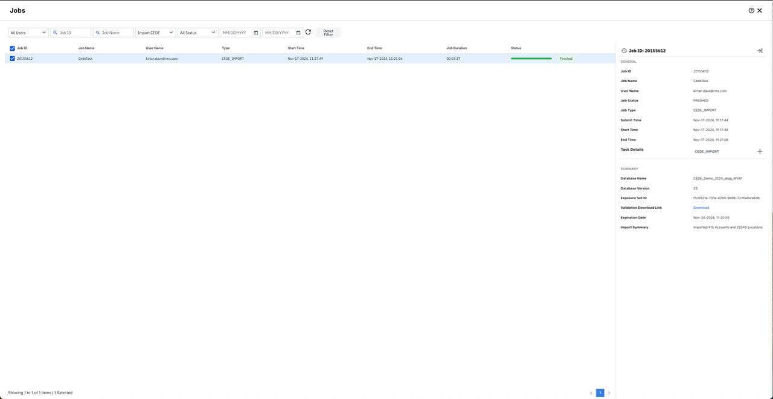Expand the CEDE_IMPORT task details
This screenshot has width=773, height=399.
point(760,152)
